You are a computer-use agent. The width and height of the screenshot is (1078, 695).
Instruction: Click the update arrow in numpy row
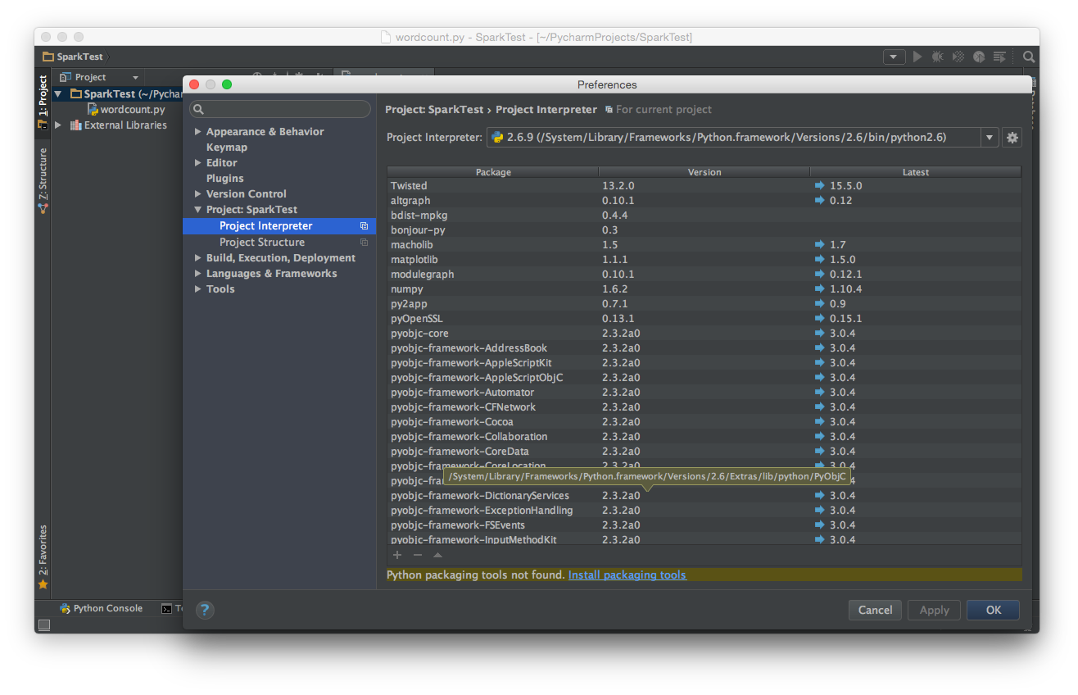point(820,289)
